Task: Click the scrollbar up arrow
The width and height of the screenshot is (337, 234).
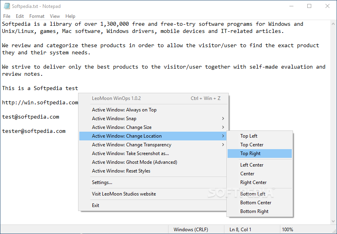Action: click(333, 24)
